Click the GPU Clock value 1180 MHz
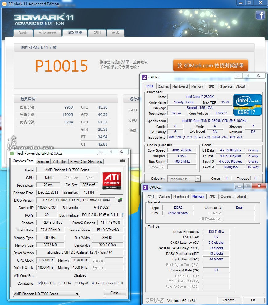The width and height of the screenshot is (268, 305). click(46, 260)
